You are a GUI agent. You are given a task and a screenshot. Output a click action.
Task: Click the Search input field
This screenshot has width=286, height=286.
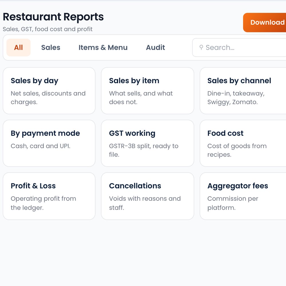239,47
